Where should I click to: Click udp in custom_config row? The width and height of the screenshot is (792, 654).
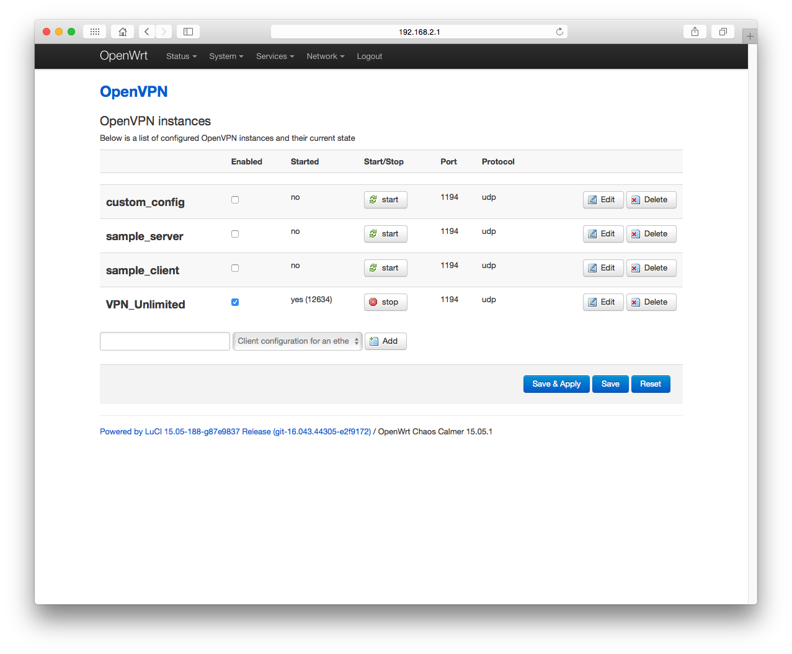(489, 197)
